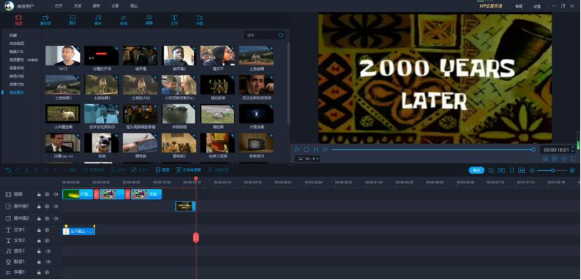Mute the 画中画2 track
Image resolution: width=581 pixels, height=280 pixels.
pyautogui.click(x=55, y=218)
